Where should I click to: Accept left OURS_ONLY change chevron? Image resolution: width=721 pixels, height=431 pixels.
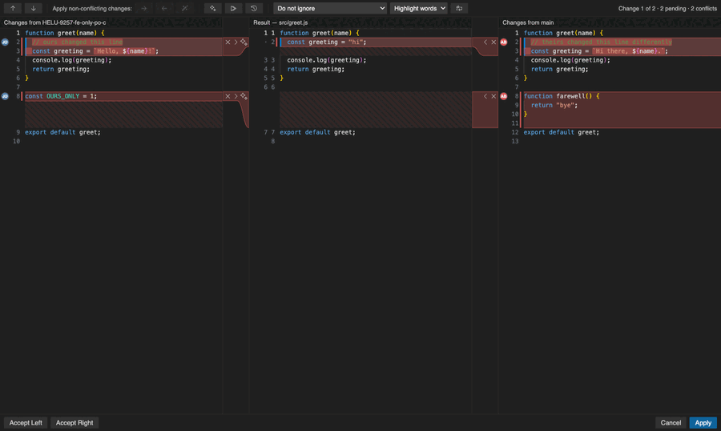tap(236, 96)
